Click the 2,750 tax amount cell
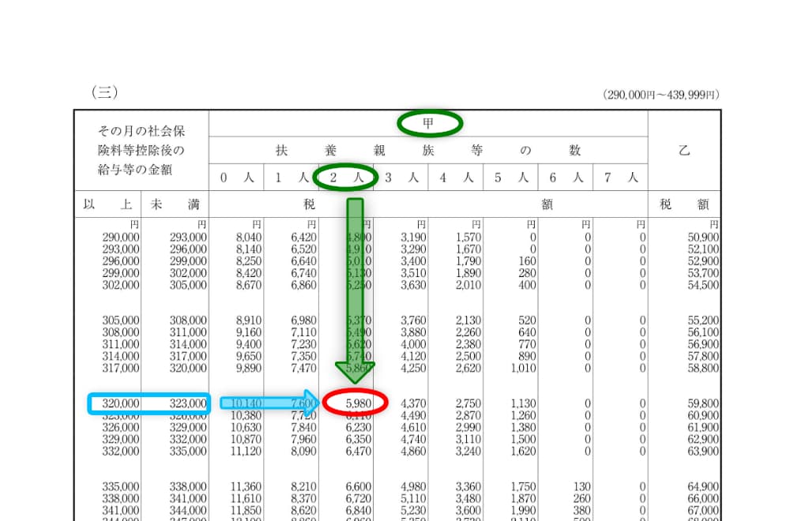This screenshot has height=521, width=809. [x=468, y=403]
